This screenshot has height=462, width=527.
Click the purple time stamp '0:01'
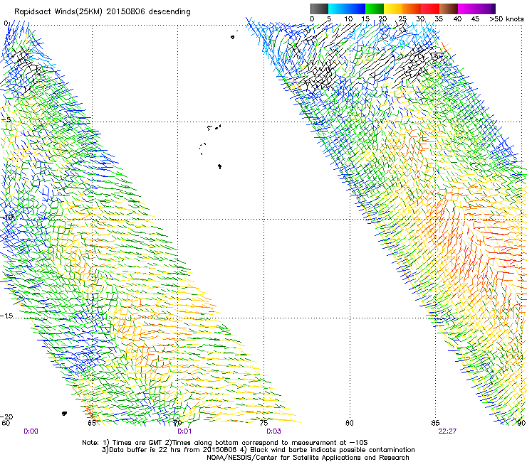coord(184,431)
